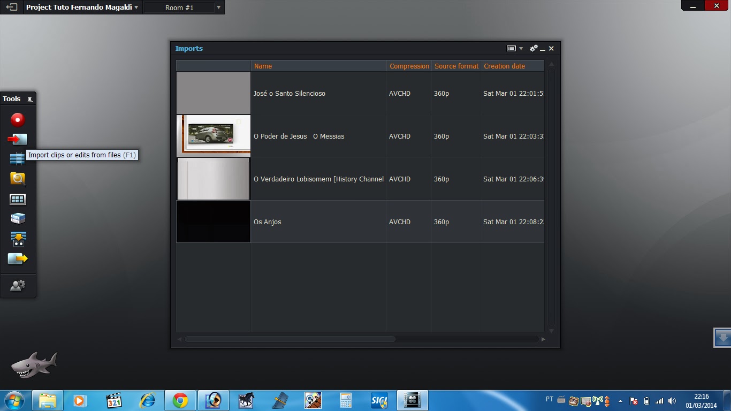Click the red Record tool icon
Image resolution: width=731 pixels, height=411 pixels.
click(18, 119)
